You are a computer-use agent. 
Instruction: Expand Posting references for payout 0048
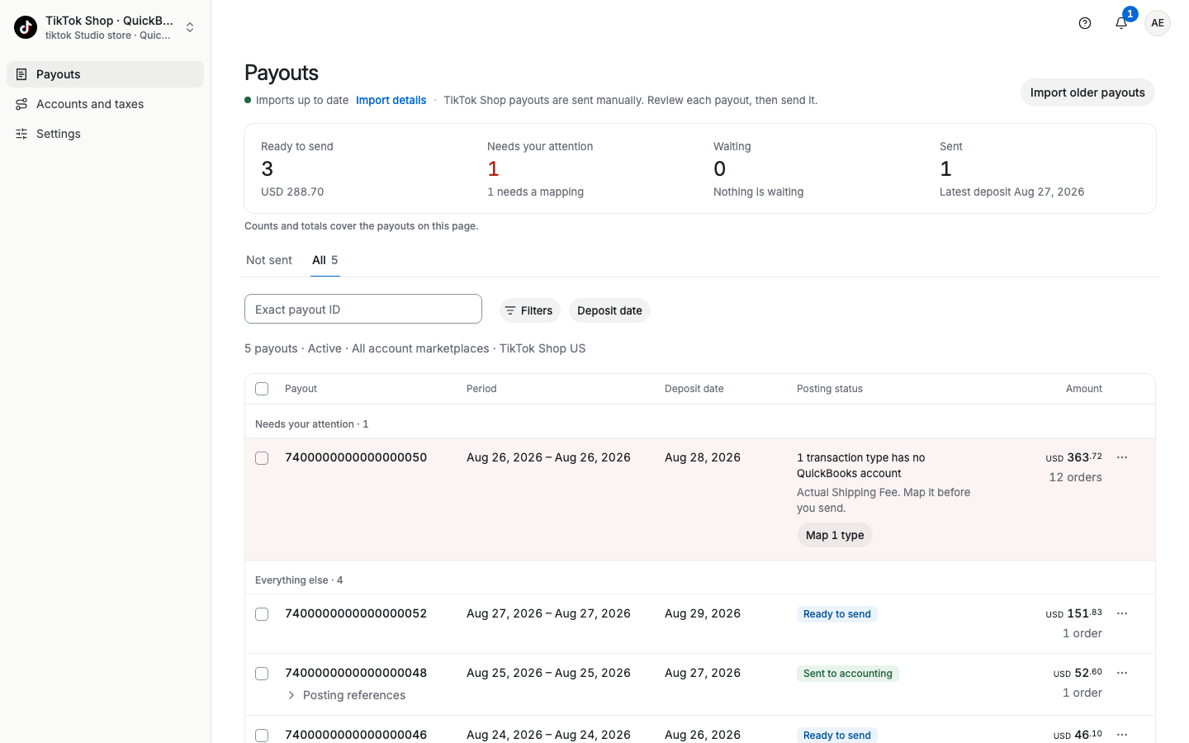pyautogui.click(x=347, y=695)
